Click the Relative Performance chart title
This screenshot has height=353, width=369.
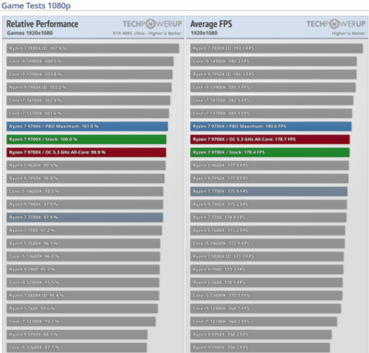click(x=42, y=24)
